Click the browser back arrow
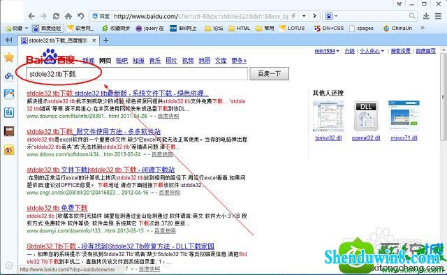The width and height of the screenshot is (447, 275). [x=31, y=16]
